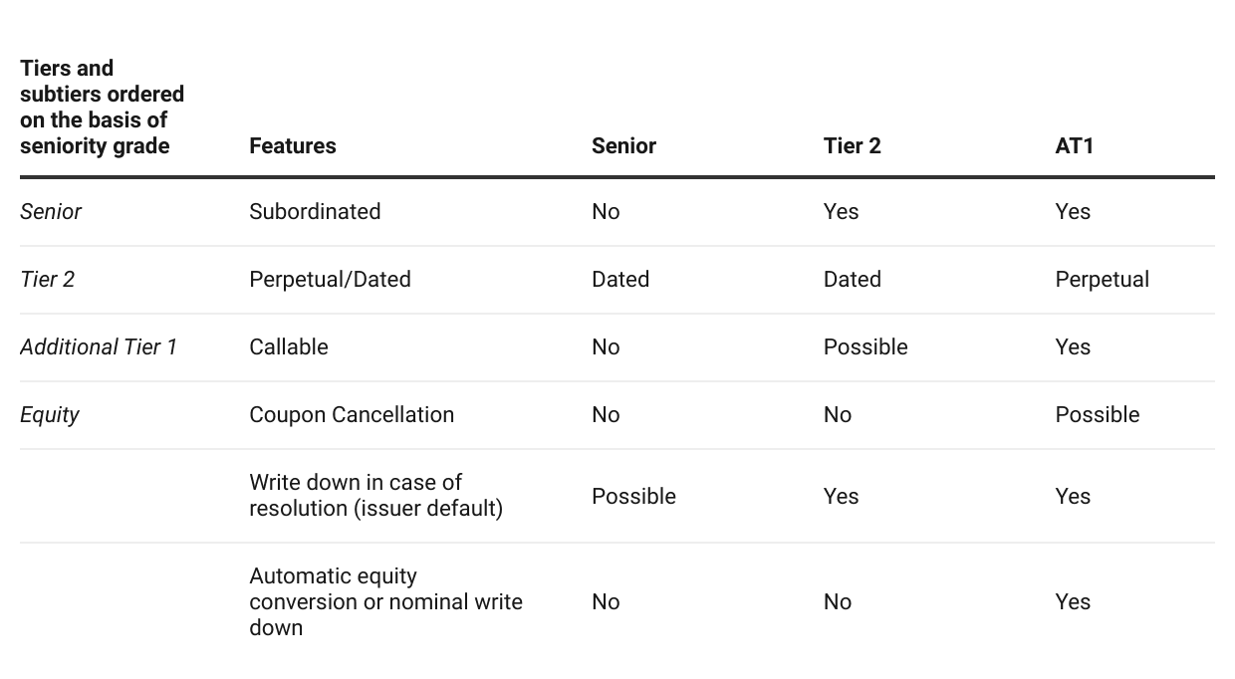Select the Perpetual/Dated feature cell

(330, 280)
